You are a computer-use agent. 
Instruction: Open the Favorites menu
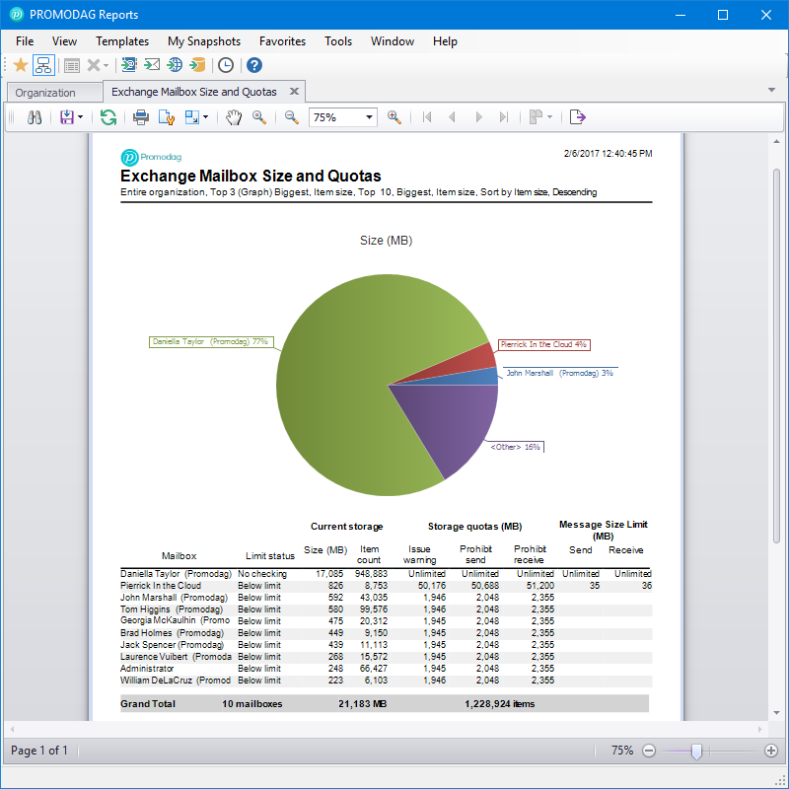[282, 41]
